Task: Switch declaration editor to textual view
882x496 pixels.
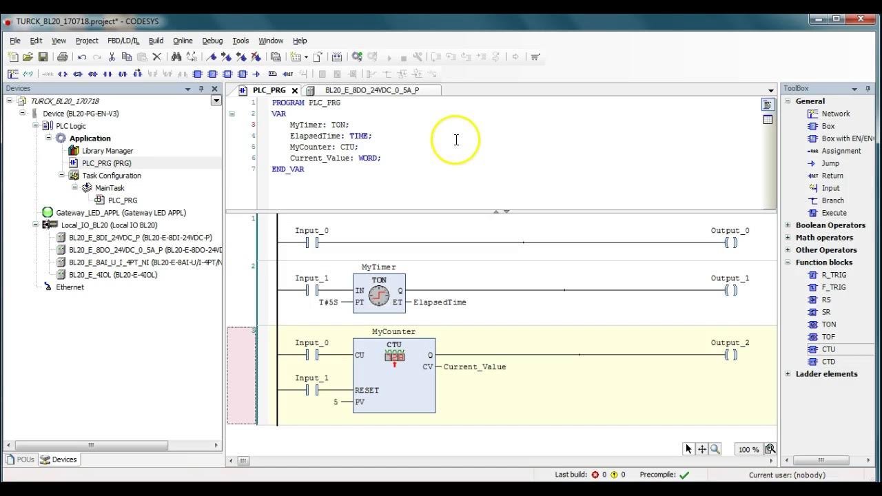Action: click(x=768, y=105)
